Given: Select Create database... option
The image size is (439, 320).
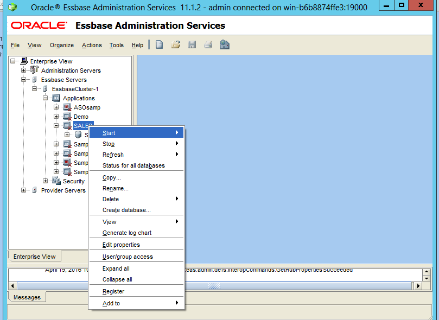Looking at the screenshot, I should 136,210.
